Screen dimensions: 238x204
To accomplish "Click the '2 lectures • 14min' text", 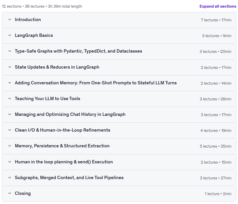I will click(216, 83).
